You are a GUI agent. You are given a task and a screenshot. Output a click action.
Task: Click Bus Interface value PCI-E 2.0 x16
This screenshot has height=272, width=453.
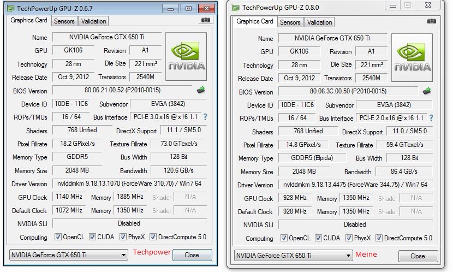tap(391, 118)
